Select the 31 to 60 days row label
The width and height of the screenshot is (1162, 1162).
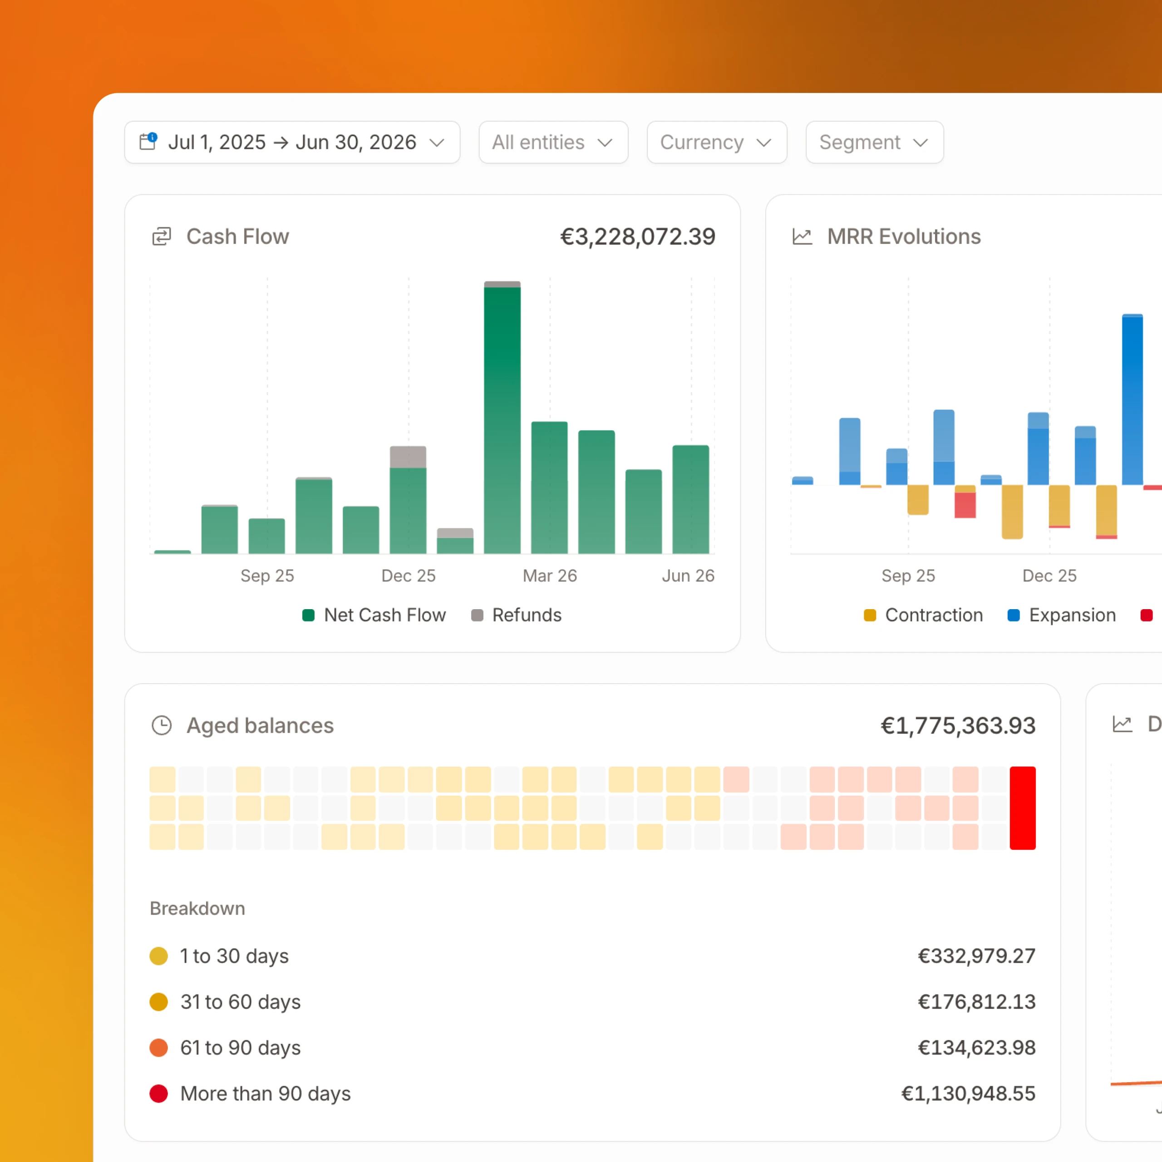241,1001
